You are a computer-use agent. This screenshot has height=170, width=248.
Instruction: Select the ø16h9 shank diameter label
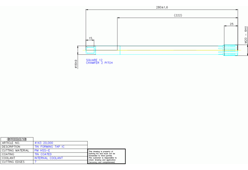(76, 64)
